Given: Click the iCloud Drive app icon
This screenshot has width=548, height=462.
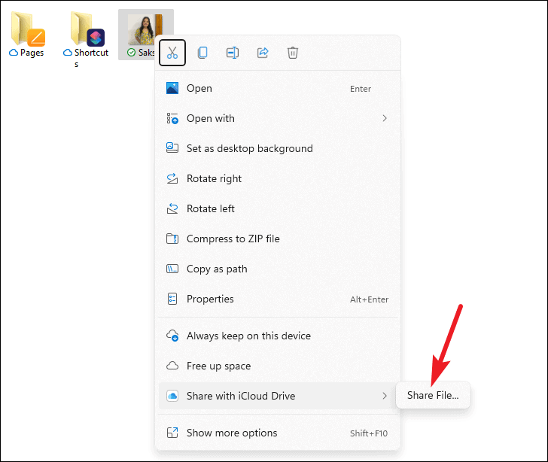Looking at the screenshot, I should coord(172,396).
